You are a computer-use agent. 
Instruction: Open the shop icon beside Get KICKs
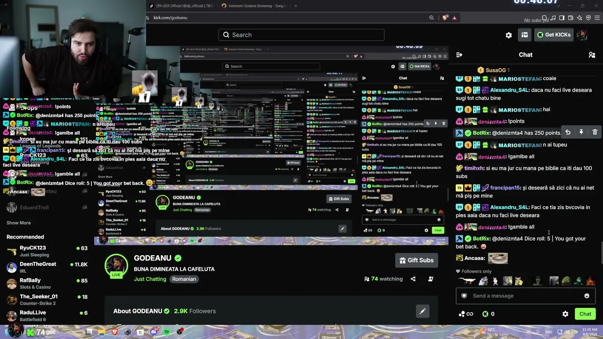524,35
